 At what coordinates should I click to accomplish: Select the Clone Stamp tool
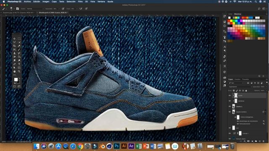(14, 53)
